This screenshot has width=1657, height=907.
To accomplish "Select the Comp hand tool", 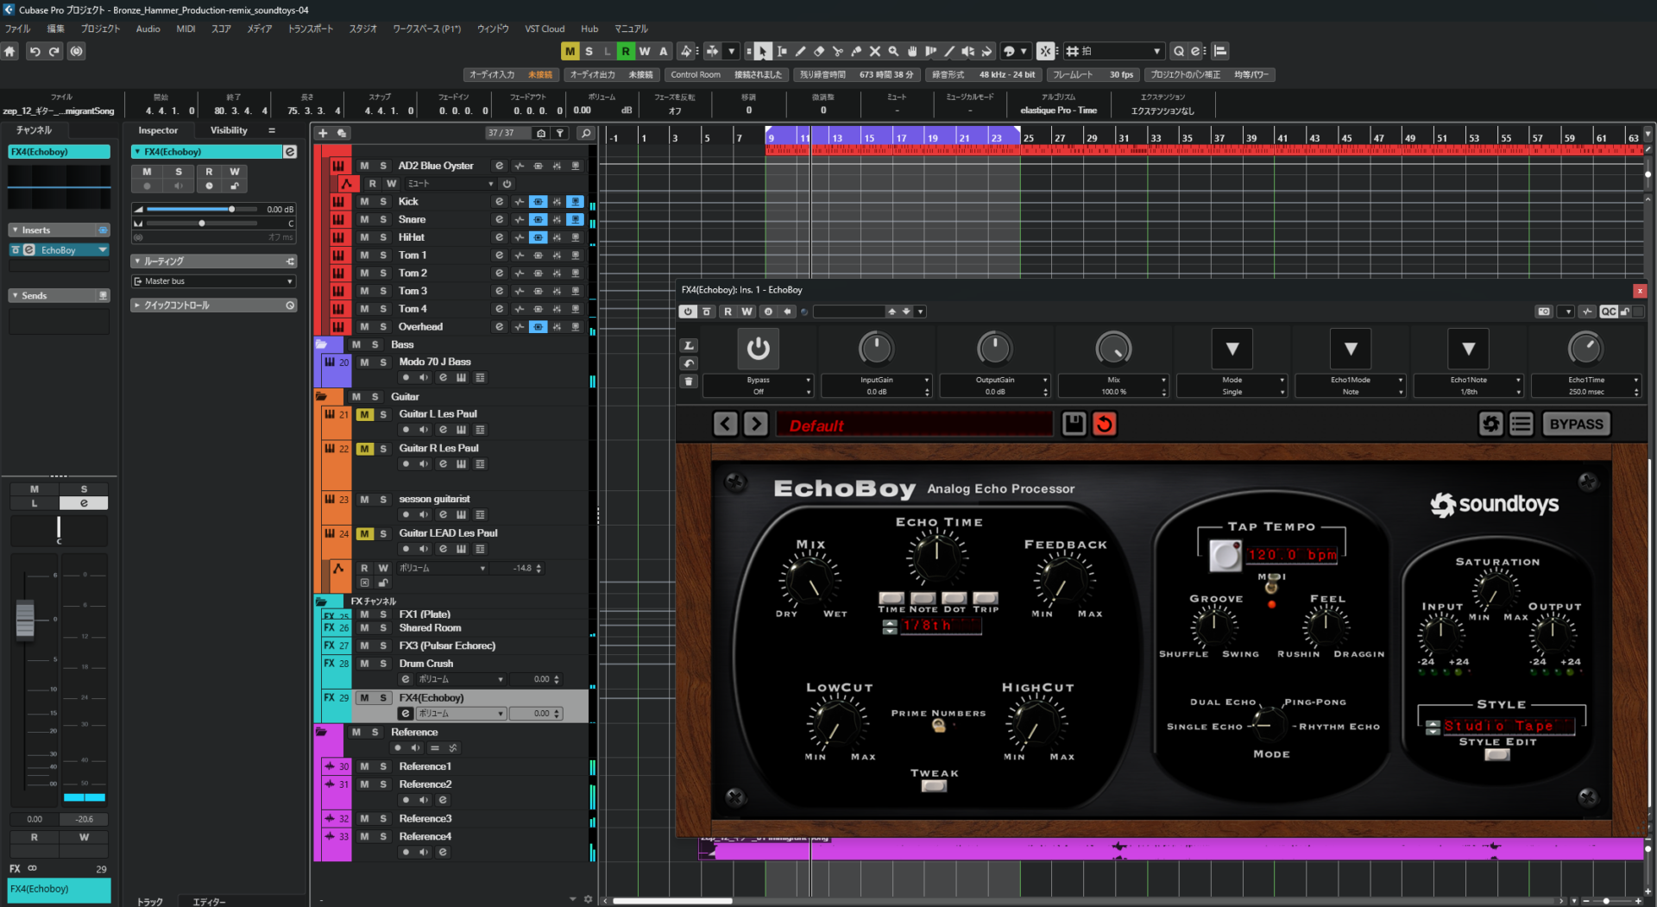I will (x=911, y=52).
